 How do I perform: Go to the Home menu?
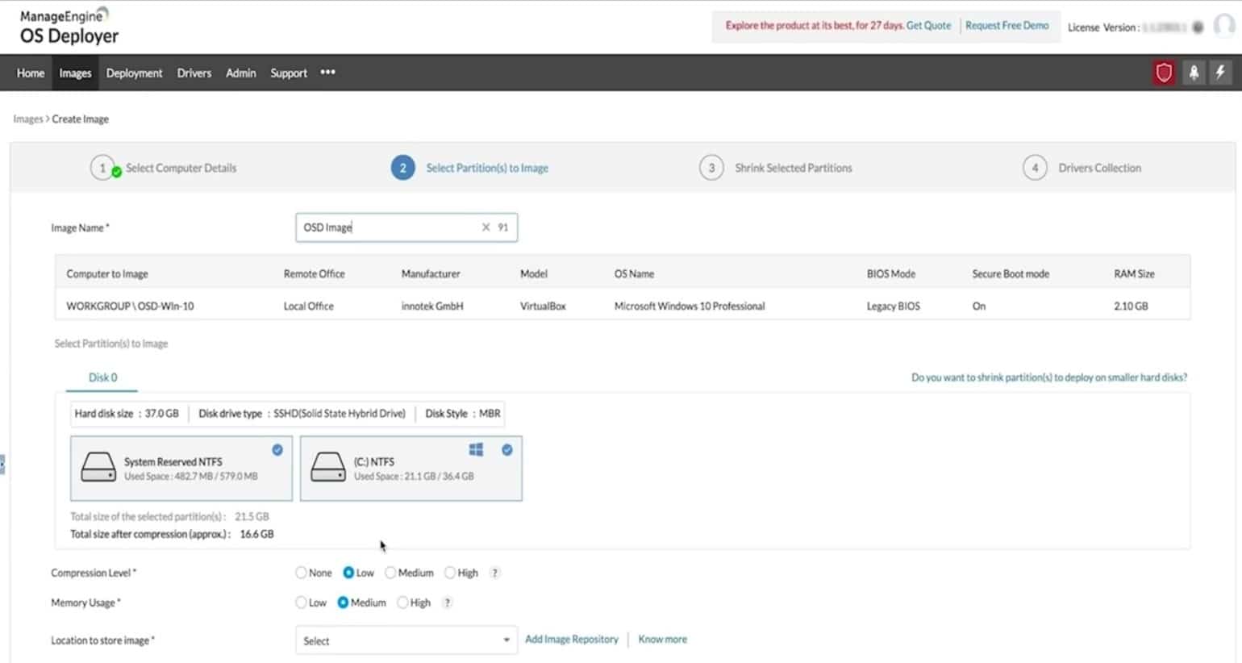coord(31,73)
